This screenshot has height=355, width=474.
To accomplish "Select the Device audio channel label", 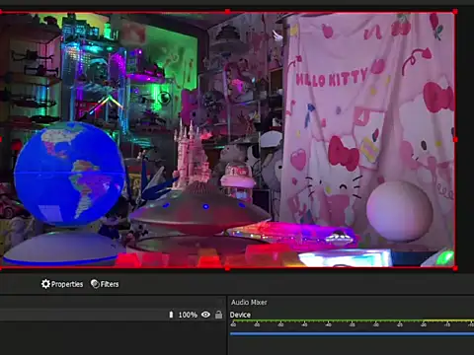I will 240,315.
